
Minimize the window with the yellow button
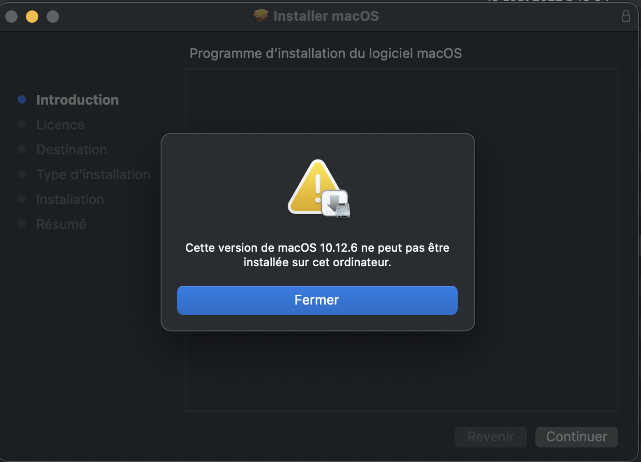32,17
